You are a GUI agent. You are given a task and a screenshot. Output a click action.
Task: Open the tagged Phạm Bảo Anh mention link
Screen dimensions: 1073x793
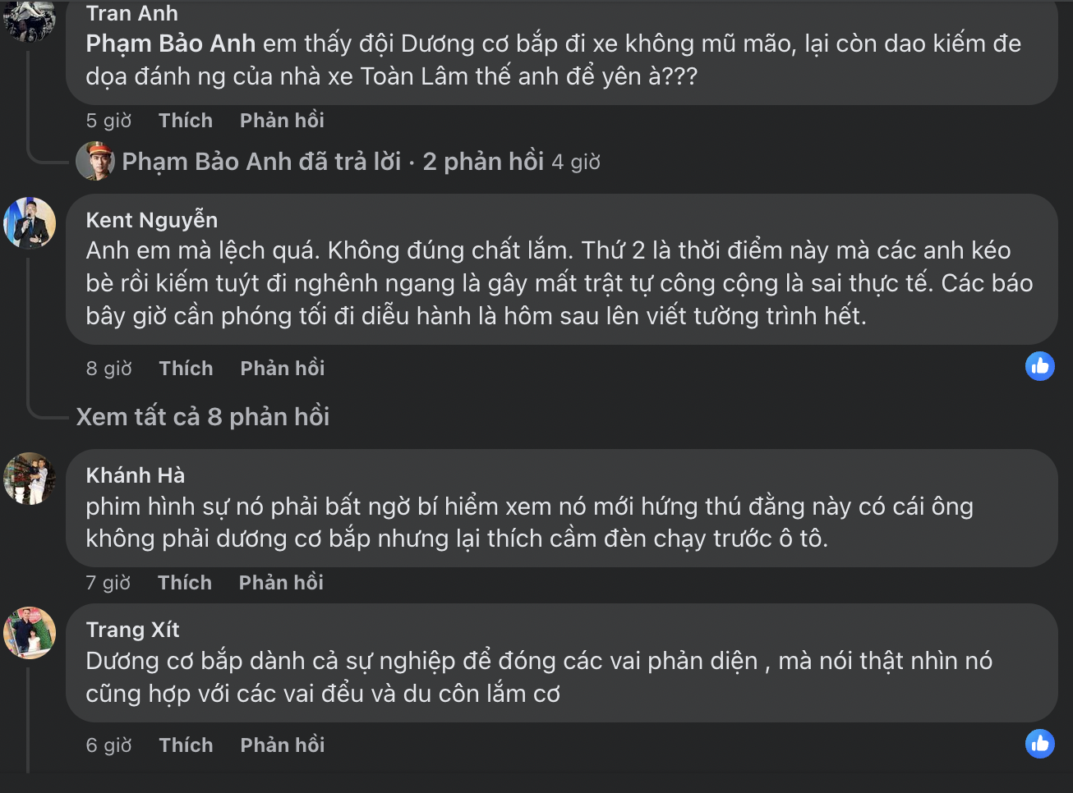pos(171,44)
